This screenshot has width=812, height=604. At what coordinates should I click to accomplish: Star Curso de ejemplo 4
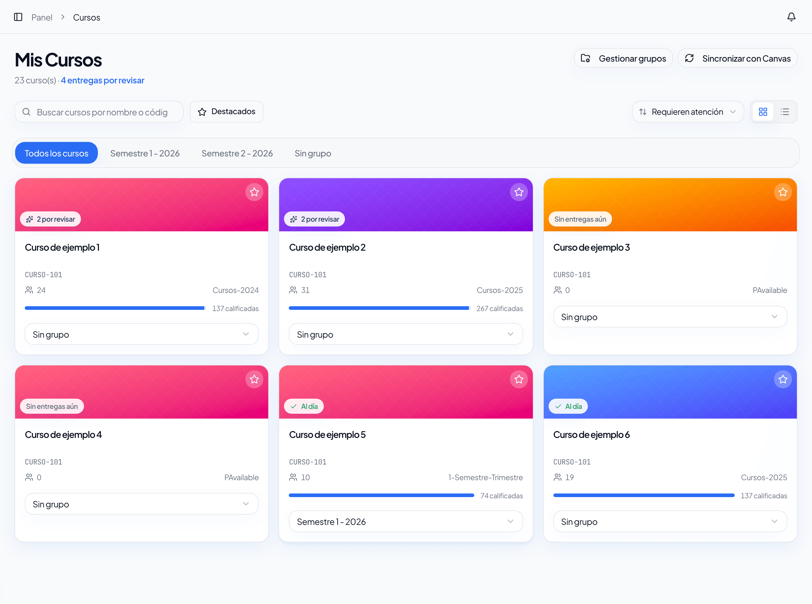coord(254,379)
